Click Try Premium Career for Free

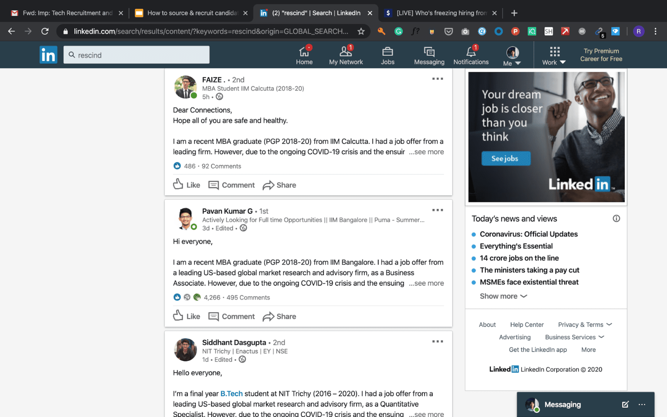[601, 55]
